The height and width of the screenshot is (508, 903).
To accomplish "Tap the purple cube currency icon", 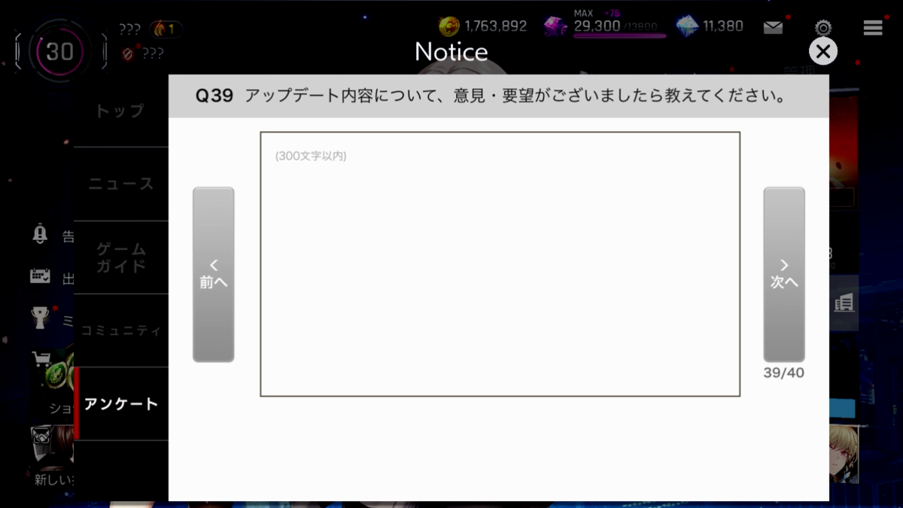I will click(555, 26).
